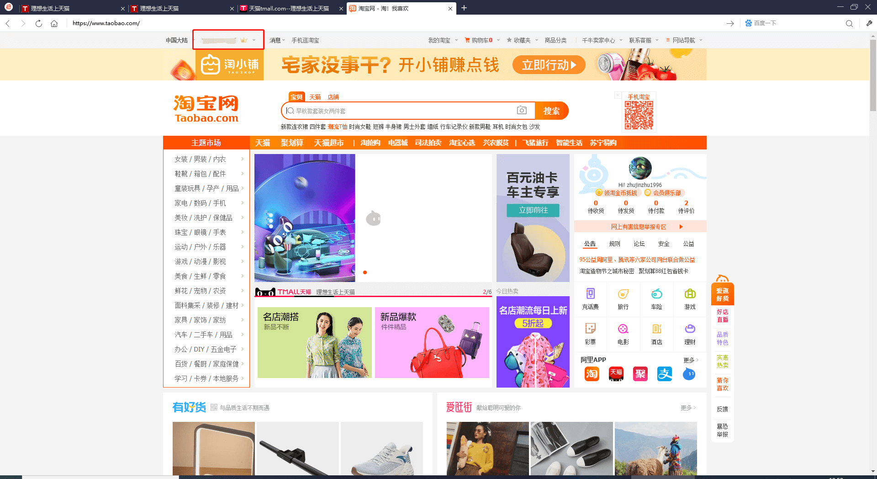Reload the page with refresh icon
The width and height of the screenshot is (877, 479).
point(39,23)
